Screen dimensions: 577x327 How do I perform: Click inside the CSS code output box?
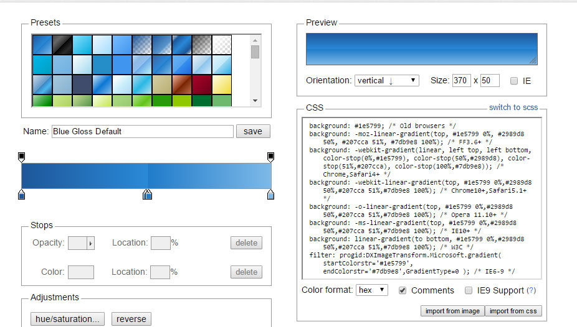422,198
